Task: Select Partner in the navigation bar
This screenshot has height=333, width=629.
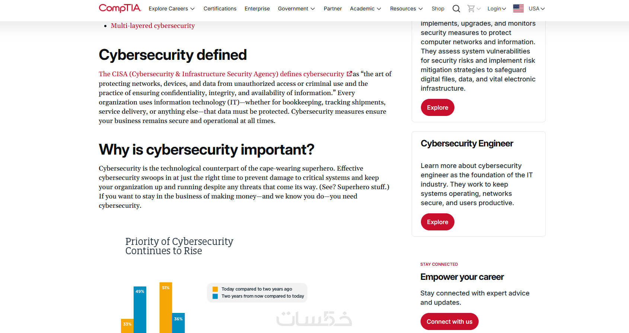Action: [333, 9]
